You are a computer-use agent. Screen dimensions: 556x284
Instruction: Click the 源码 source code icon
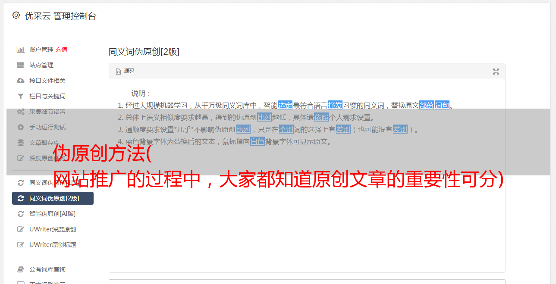click(x=118, y=72)
